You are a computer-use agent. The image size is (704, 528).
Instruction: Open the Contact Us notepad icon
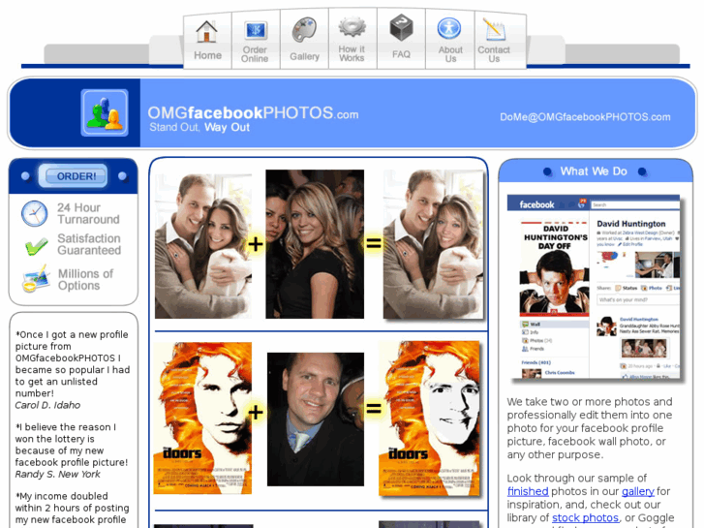494,29
